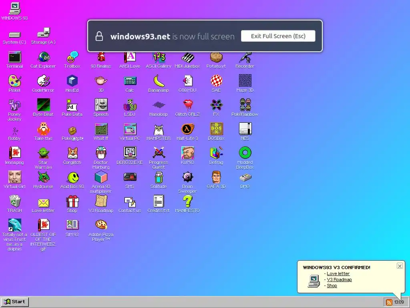Launch Poney Jockey icon

[x=15, y=105]
